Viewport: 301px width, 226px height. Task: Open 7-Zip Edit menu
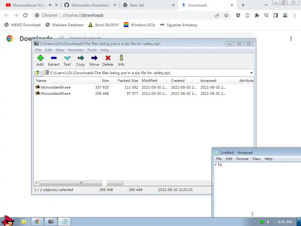click(x=49, y=50)
